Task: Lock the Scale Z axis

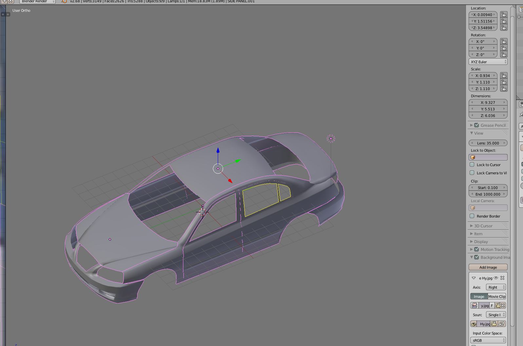Action: click(x=504, y=89)
